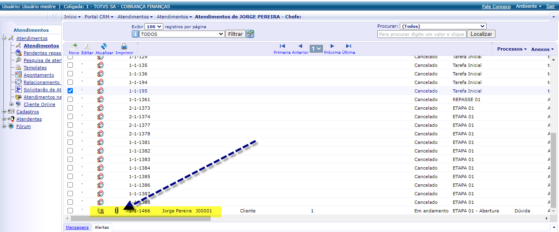The width and height of the screenshot is (559, 232).
Task: Open the Procurar (Todos) dropdown
Action: tap(443, 26)
